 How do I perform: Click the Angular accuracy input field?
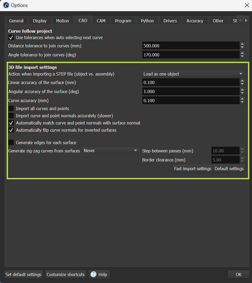click(190, 91)
